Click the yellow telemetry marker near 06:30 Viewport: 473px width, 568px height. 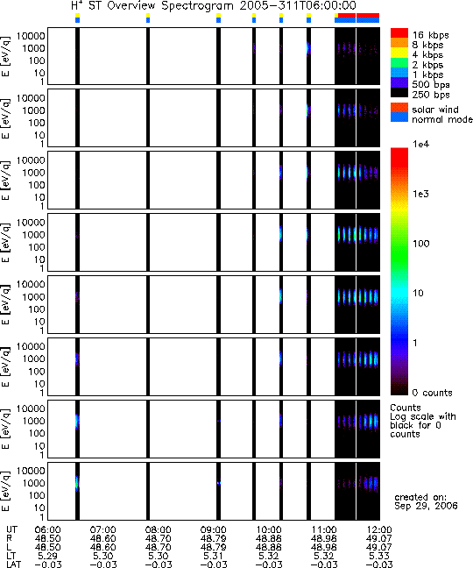[77, 15]
